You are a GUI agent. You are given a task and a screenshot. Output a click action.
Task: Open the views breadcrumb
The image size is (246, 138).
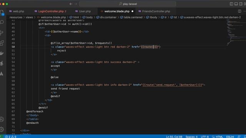point(29,17)
